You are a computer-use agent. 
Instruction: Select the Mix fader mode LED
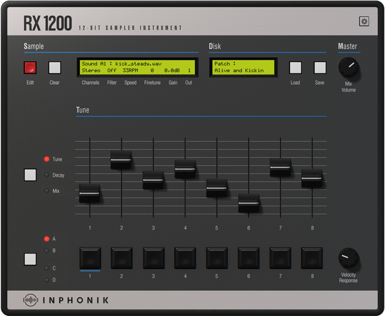47,190
